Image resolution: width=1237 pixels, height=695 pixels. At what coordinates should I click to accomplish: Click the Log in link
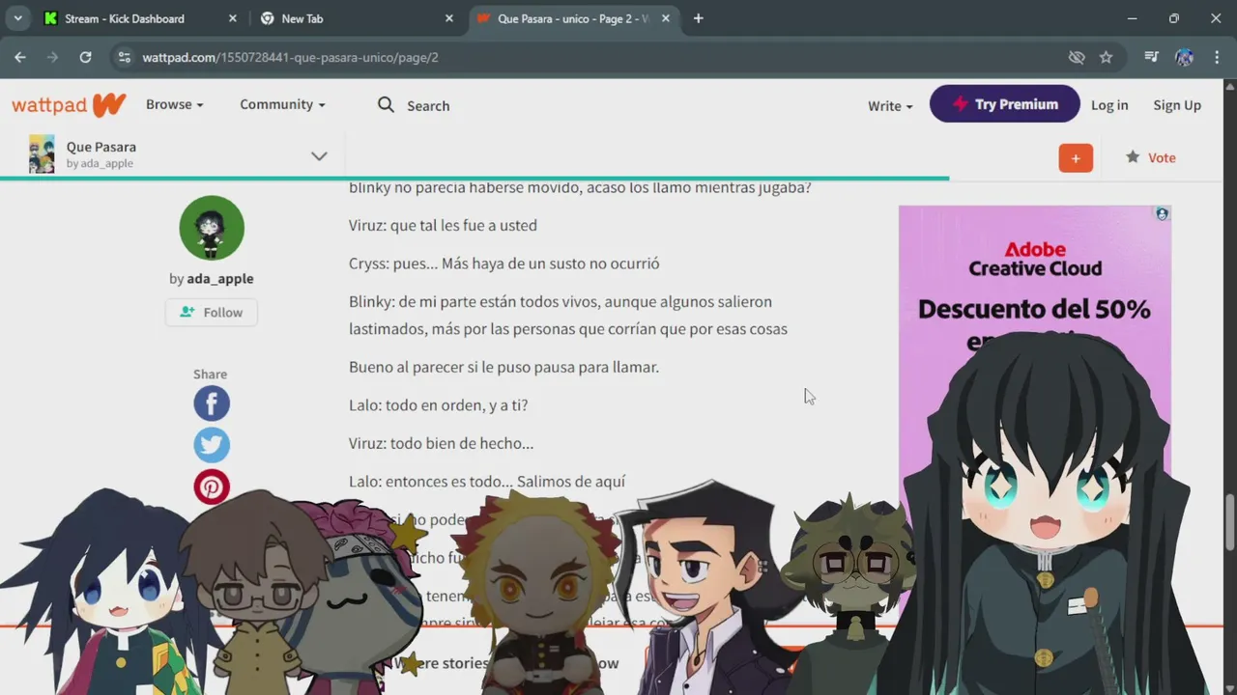[1109, 105]
